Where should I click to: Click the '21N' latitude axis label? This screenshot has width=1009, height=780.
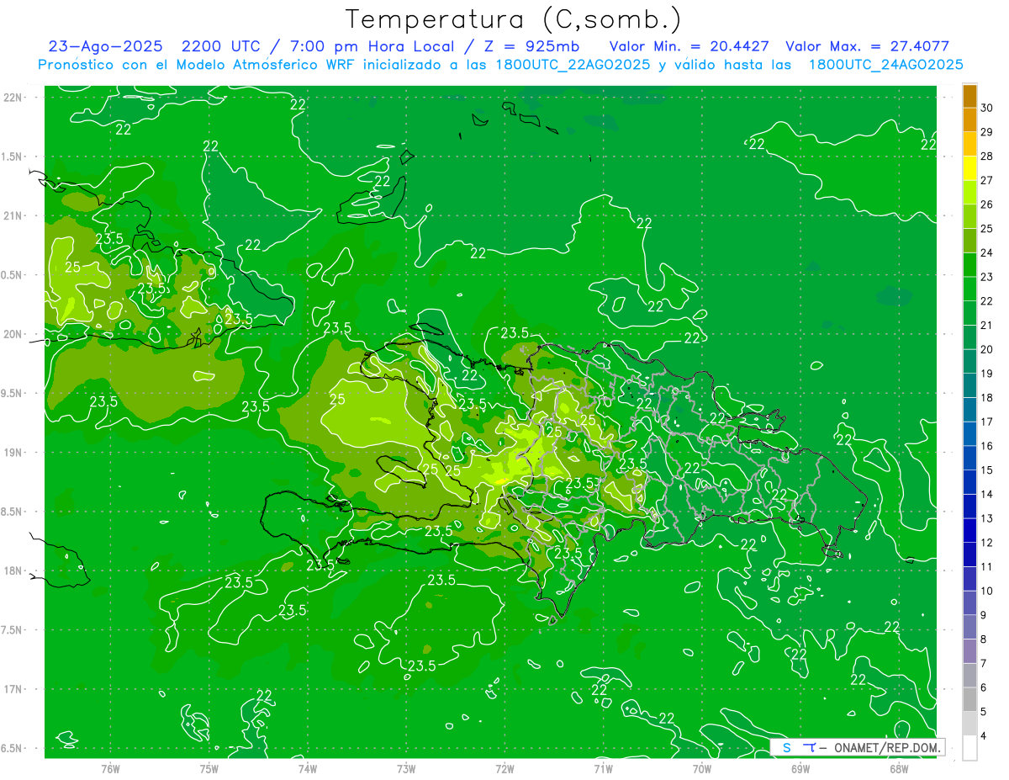(13, 216)
